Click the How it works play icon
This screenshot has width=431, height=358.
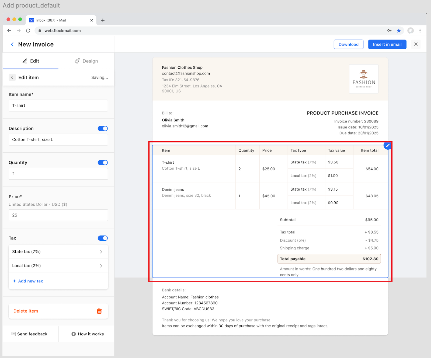pyautogui.click(x=73, y=334)
